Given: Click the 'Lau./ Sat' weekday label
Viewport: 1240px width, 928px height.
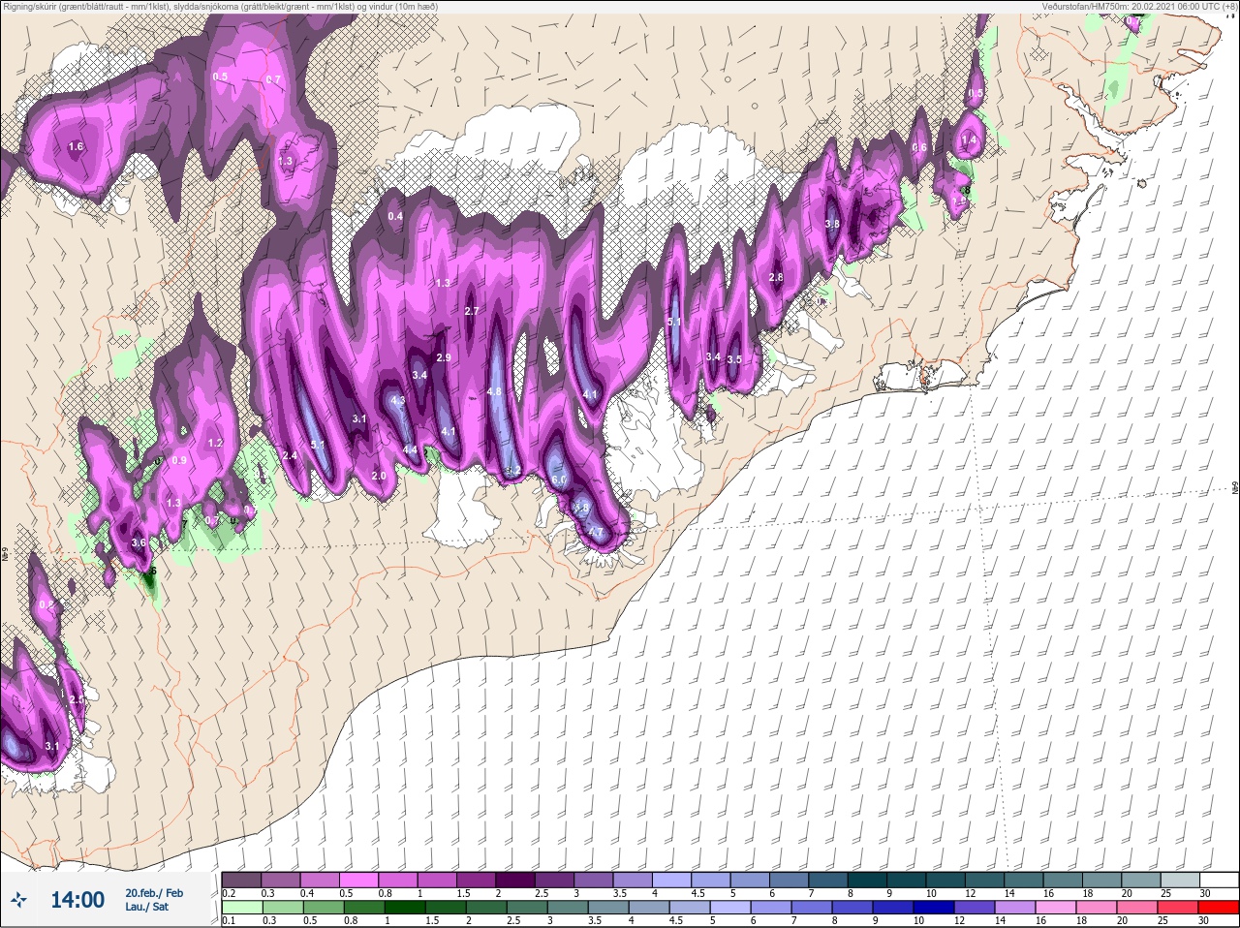Looking at the screenshot, I should (146, 907).
